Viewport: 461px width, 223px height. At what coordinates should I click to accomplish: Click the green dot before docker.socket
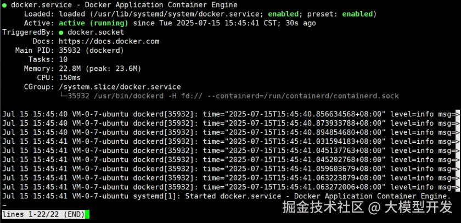pyautogui.click(x=61, y=32)
